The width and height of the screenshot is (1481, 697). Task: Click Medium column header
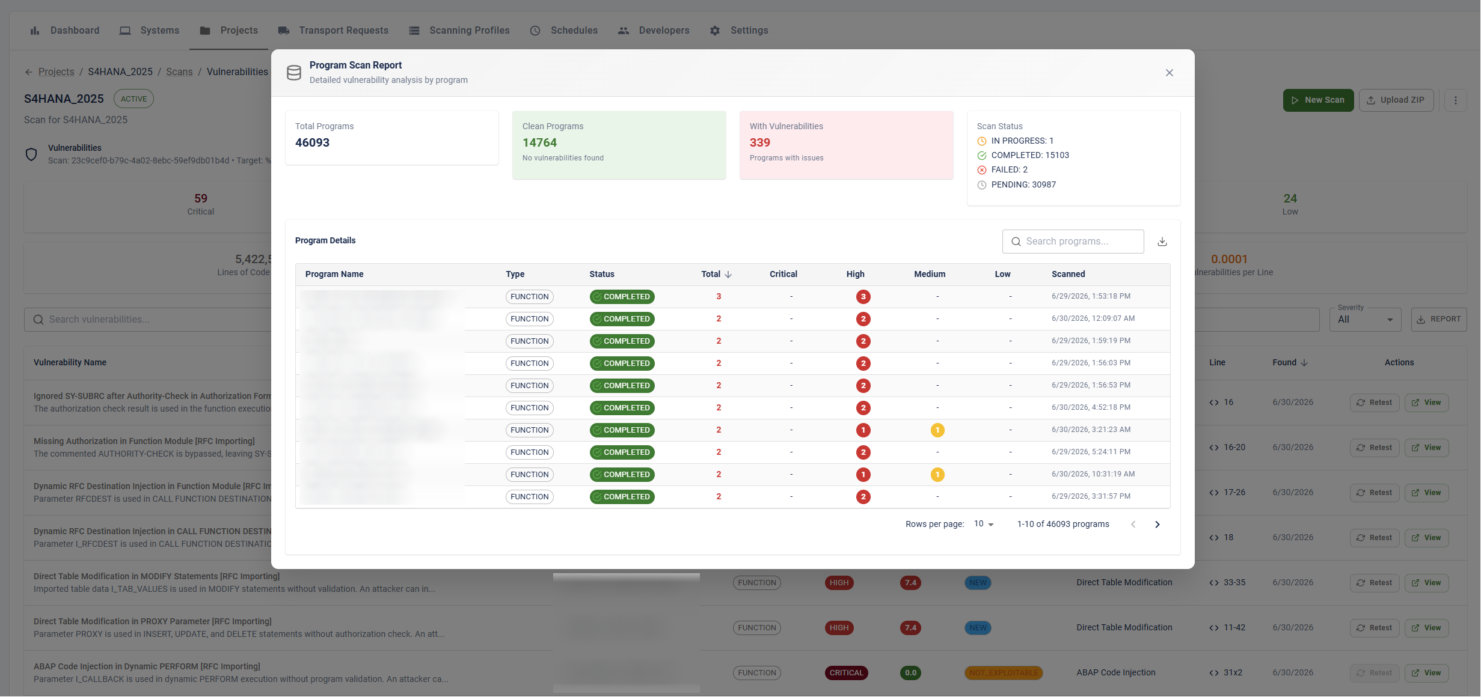pos(930,274)
